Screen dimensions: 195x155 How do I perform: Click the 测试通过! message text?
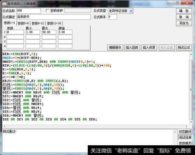[9, 132]
